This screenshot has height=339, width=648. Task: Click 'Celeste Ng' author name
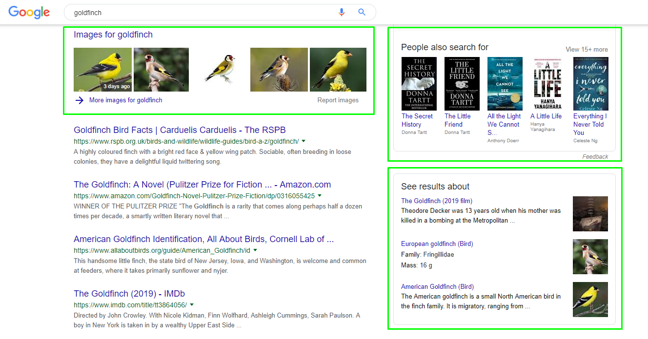pyautogui.click(x=586, y=141)
